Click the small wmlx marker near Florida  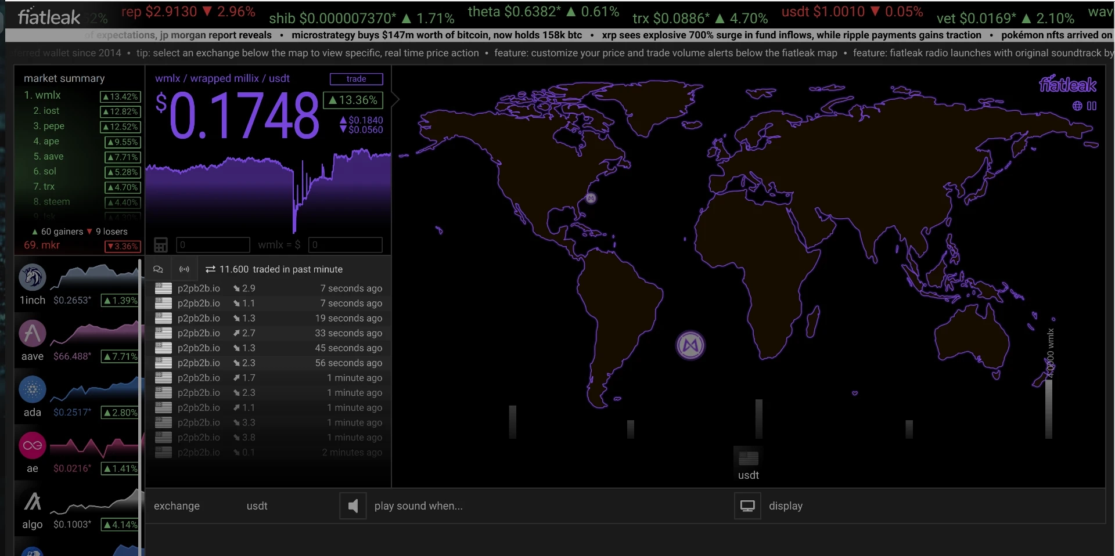(591, 198)
